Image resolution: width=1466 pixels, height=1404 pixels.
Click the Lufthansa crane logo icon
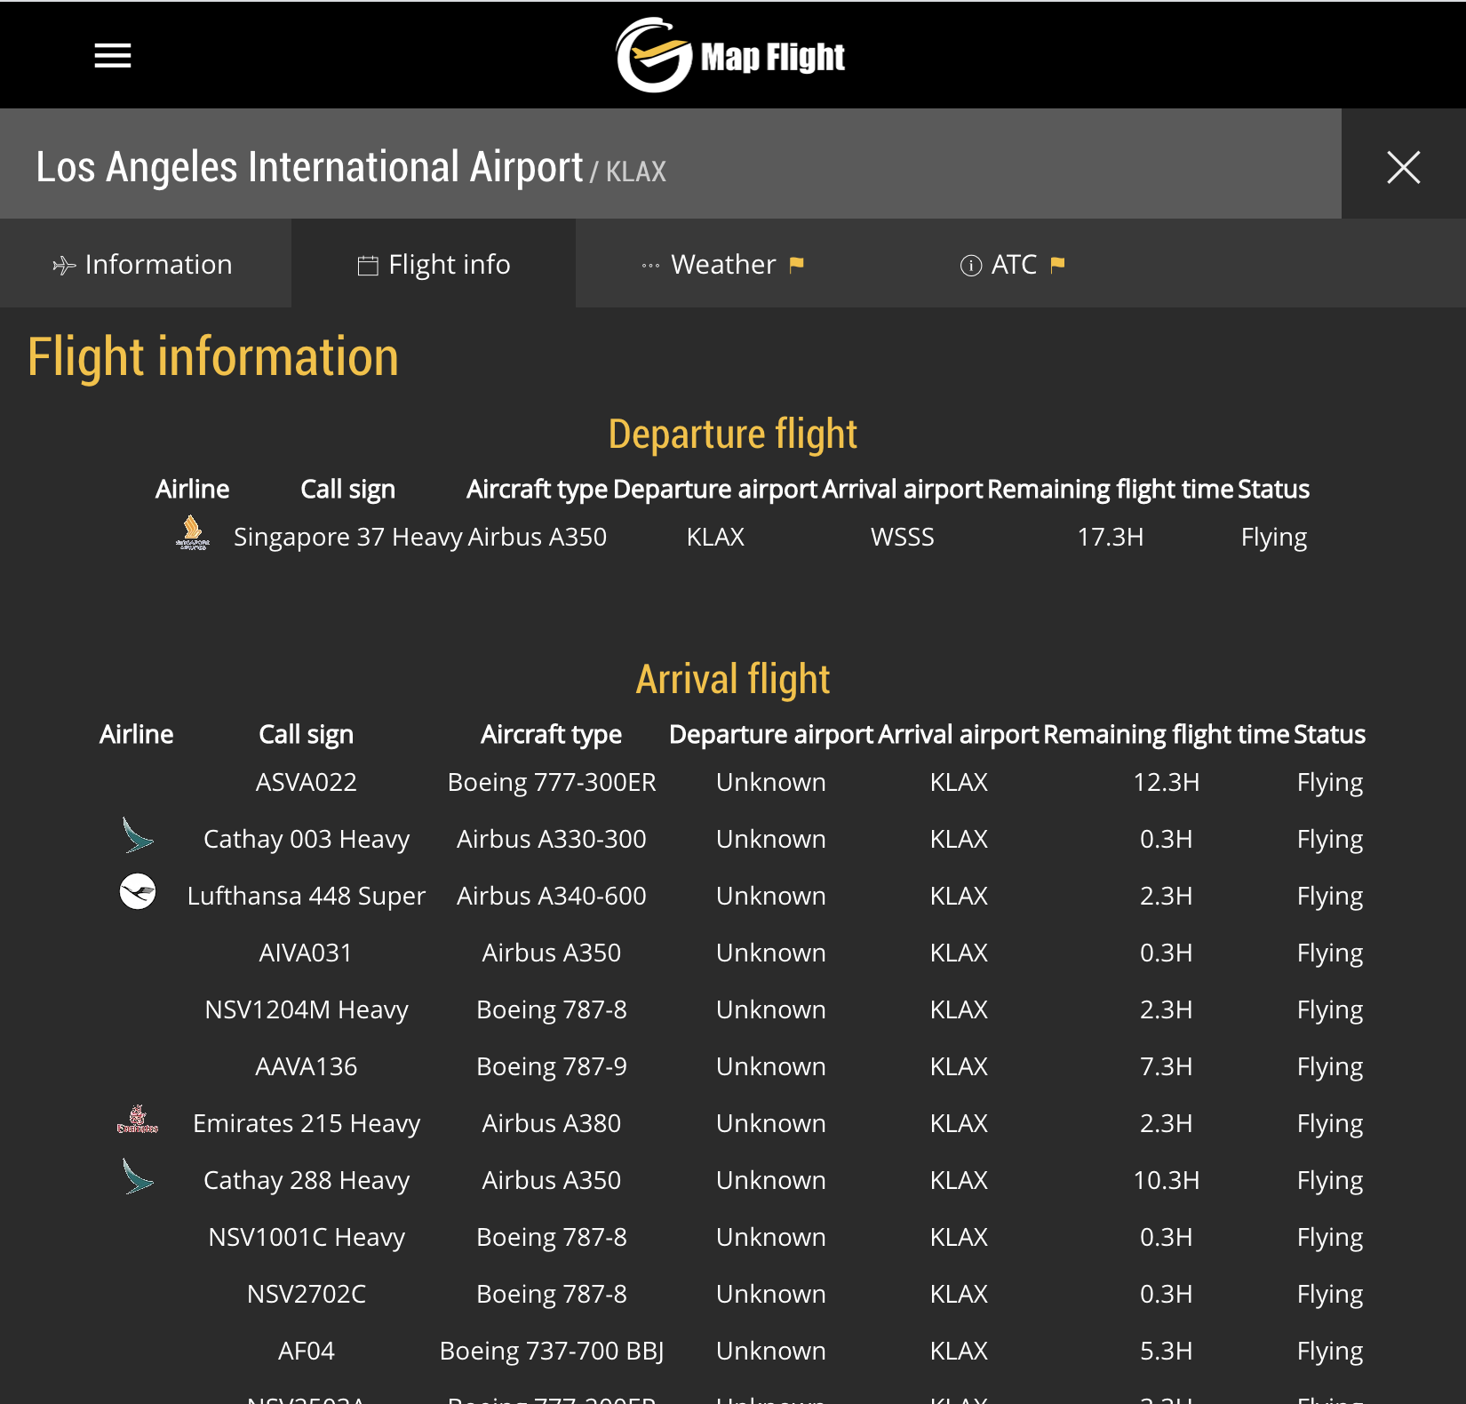[x=138, y=892]
